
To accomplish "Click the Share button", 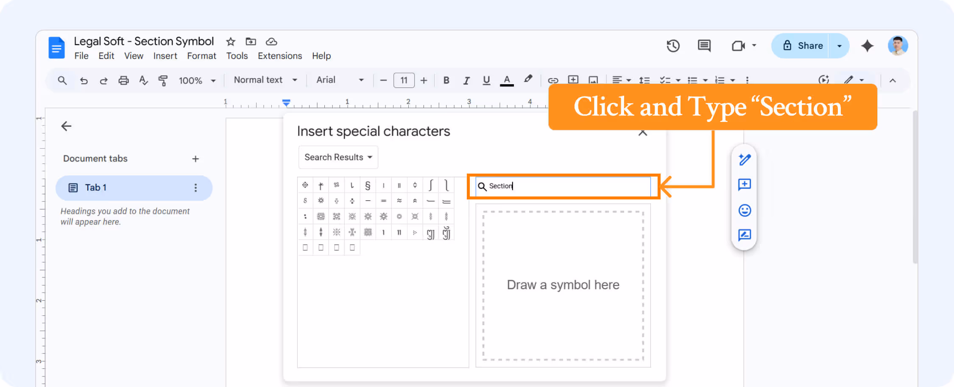I will 809,45.
